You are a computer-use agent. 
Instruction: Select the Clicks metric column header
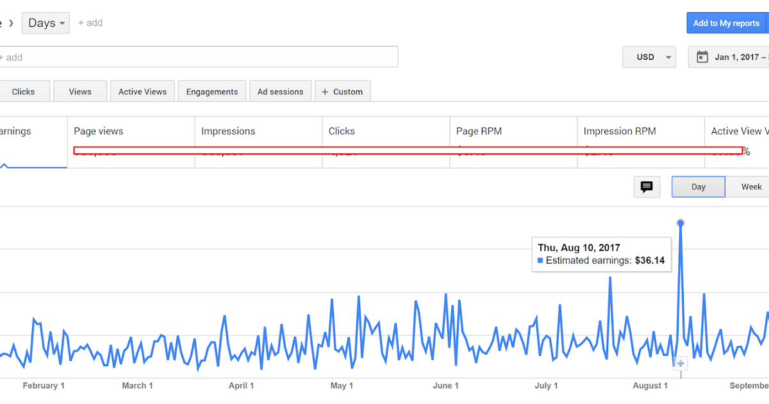pyautogui.click(x=386, y=142)
